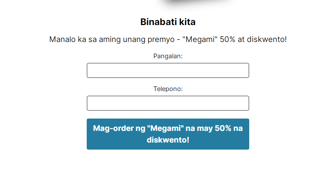Click the word "diskwento!" on the blue button

[x=168, y=140]
